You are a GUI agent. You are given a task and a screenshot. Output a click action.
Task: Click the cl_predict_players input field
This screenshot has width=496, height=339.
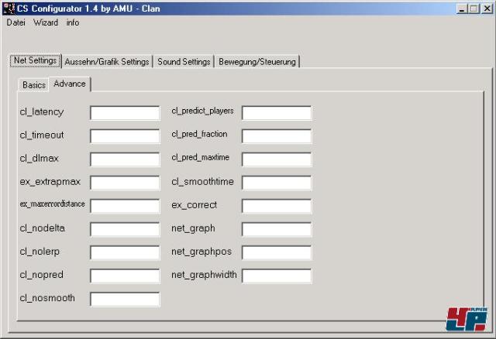pos(277,113)
